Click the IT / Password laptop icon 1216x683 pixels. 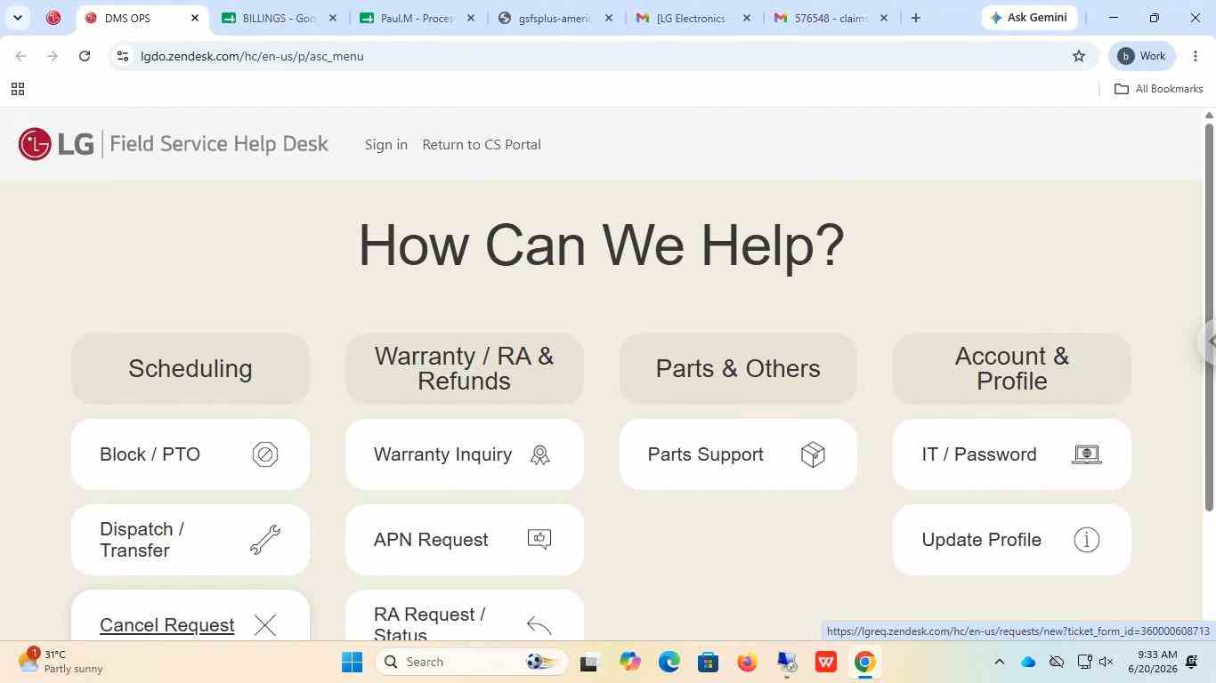1087,454
